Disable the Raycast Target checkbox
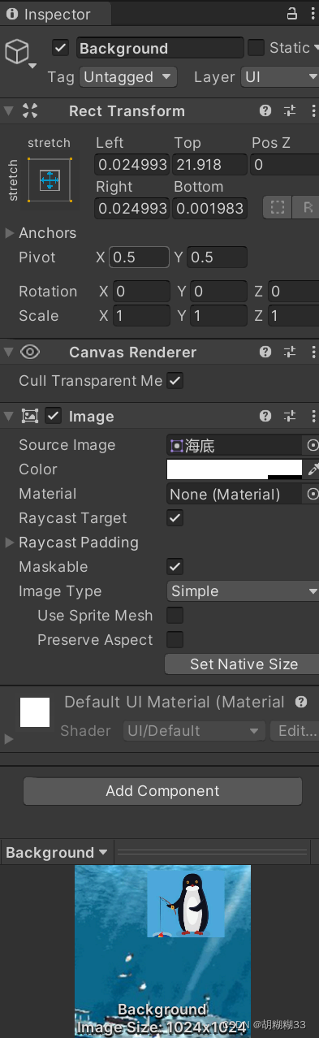This screenshot has height=1038, width=319. (x=175, y=517)
